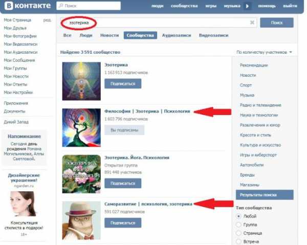Screen dimensions: 307x245
Task: Open "сообщества" in the top navigation
Action: pyautogui.click(x=184, y=6)
